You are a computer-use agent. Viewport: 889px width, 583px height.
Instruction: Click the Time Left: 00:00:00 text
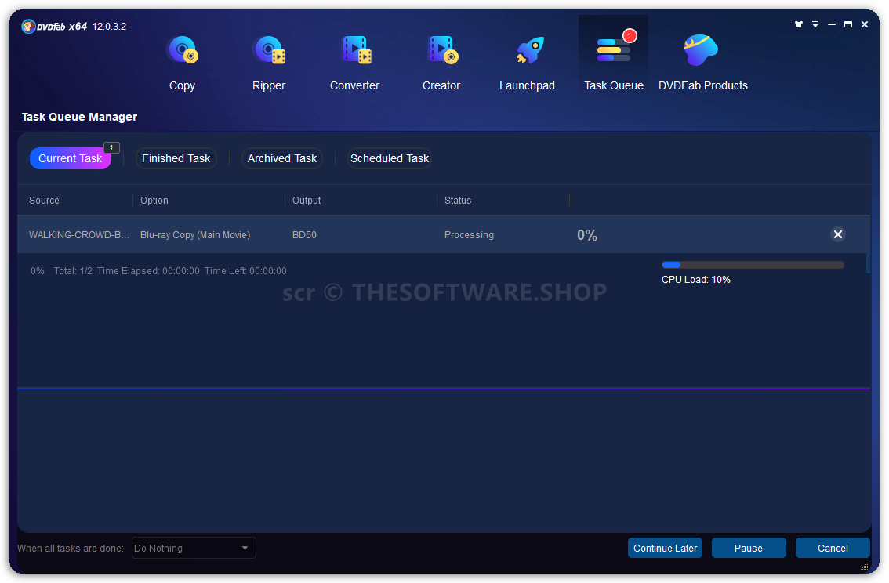pyautogui.click(x=245, y=271)
